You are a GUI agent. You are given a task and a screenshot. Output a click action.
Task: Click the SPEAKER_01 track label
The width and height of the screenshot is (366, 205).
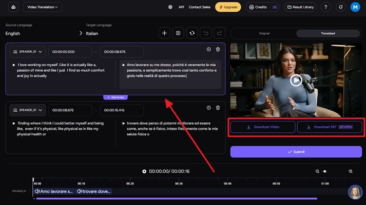pos(19,191)
